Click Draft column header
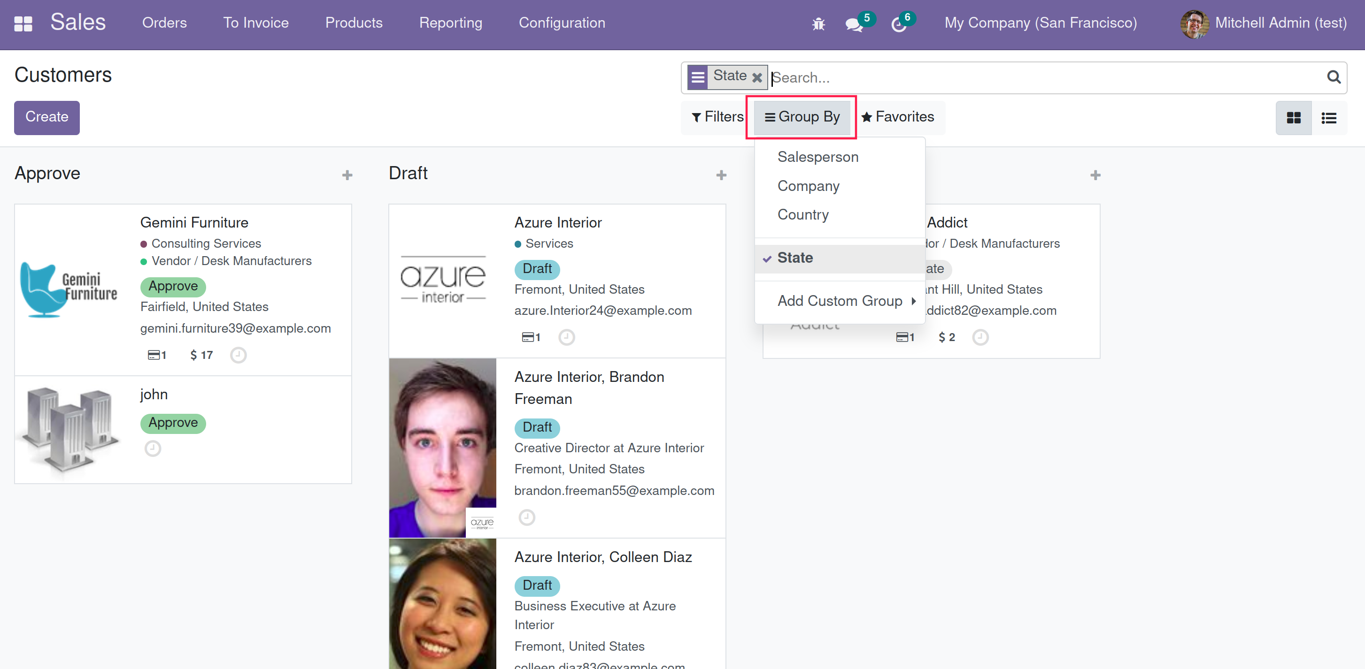 point(408,173)
